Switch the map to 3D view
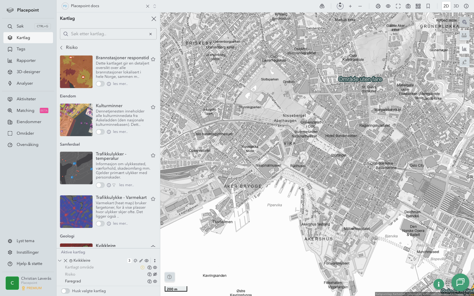The width and height of the screenshot is (474, 296). click(x=456, y=6)
